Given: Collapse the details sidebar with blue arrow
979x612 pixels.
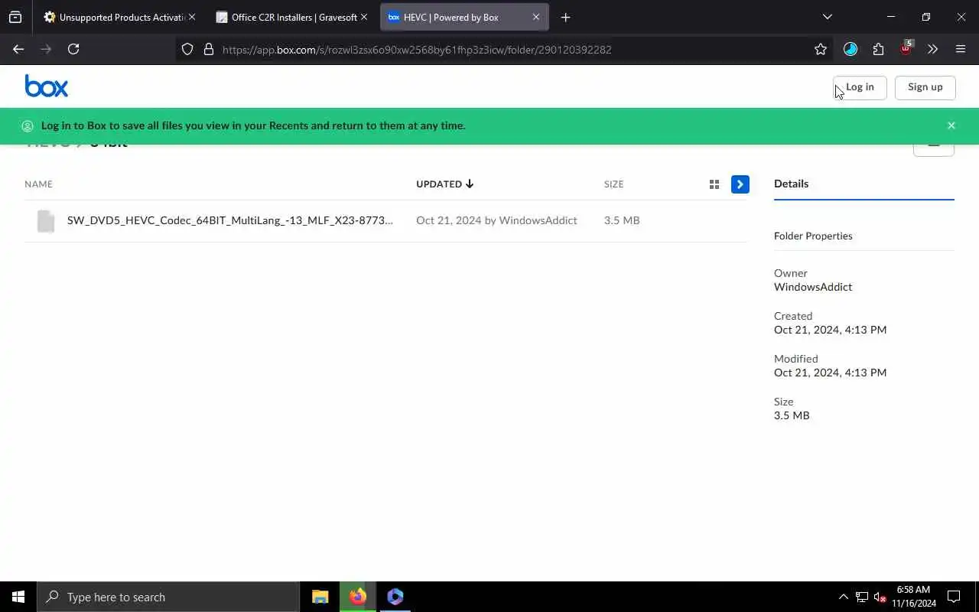Looking at the screenshot, I should coord(740,184).
